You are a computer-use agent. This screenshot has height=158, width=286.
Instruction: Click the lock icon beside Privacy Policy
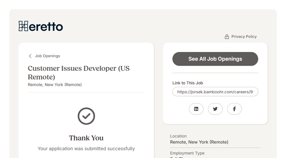click(227, 37)
